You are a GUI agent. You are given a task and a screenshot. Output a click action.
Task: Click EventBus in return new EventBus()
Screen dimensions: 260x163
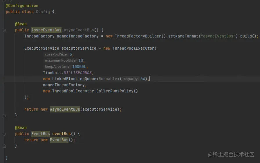[x=59, y=140]
